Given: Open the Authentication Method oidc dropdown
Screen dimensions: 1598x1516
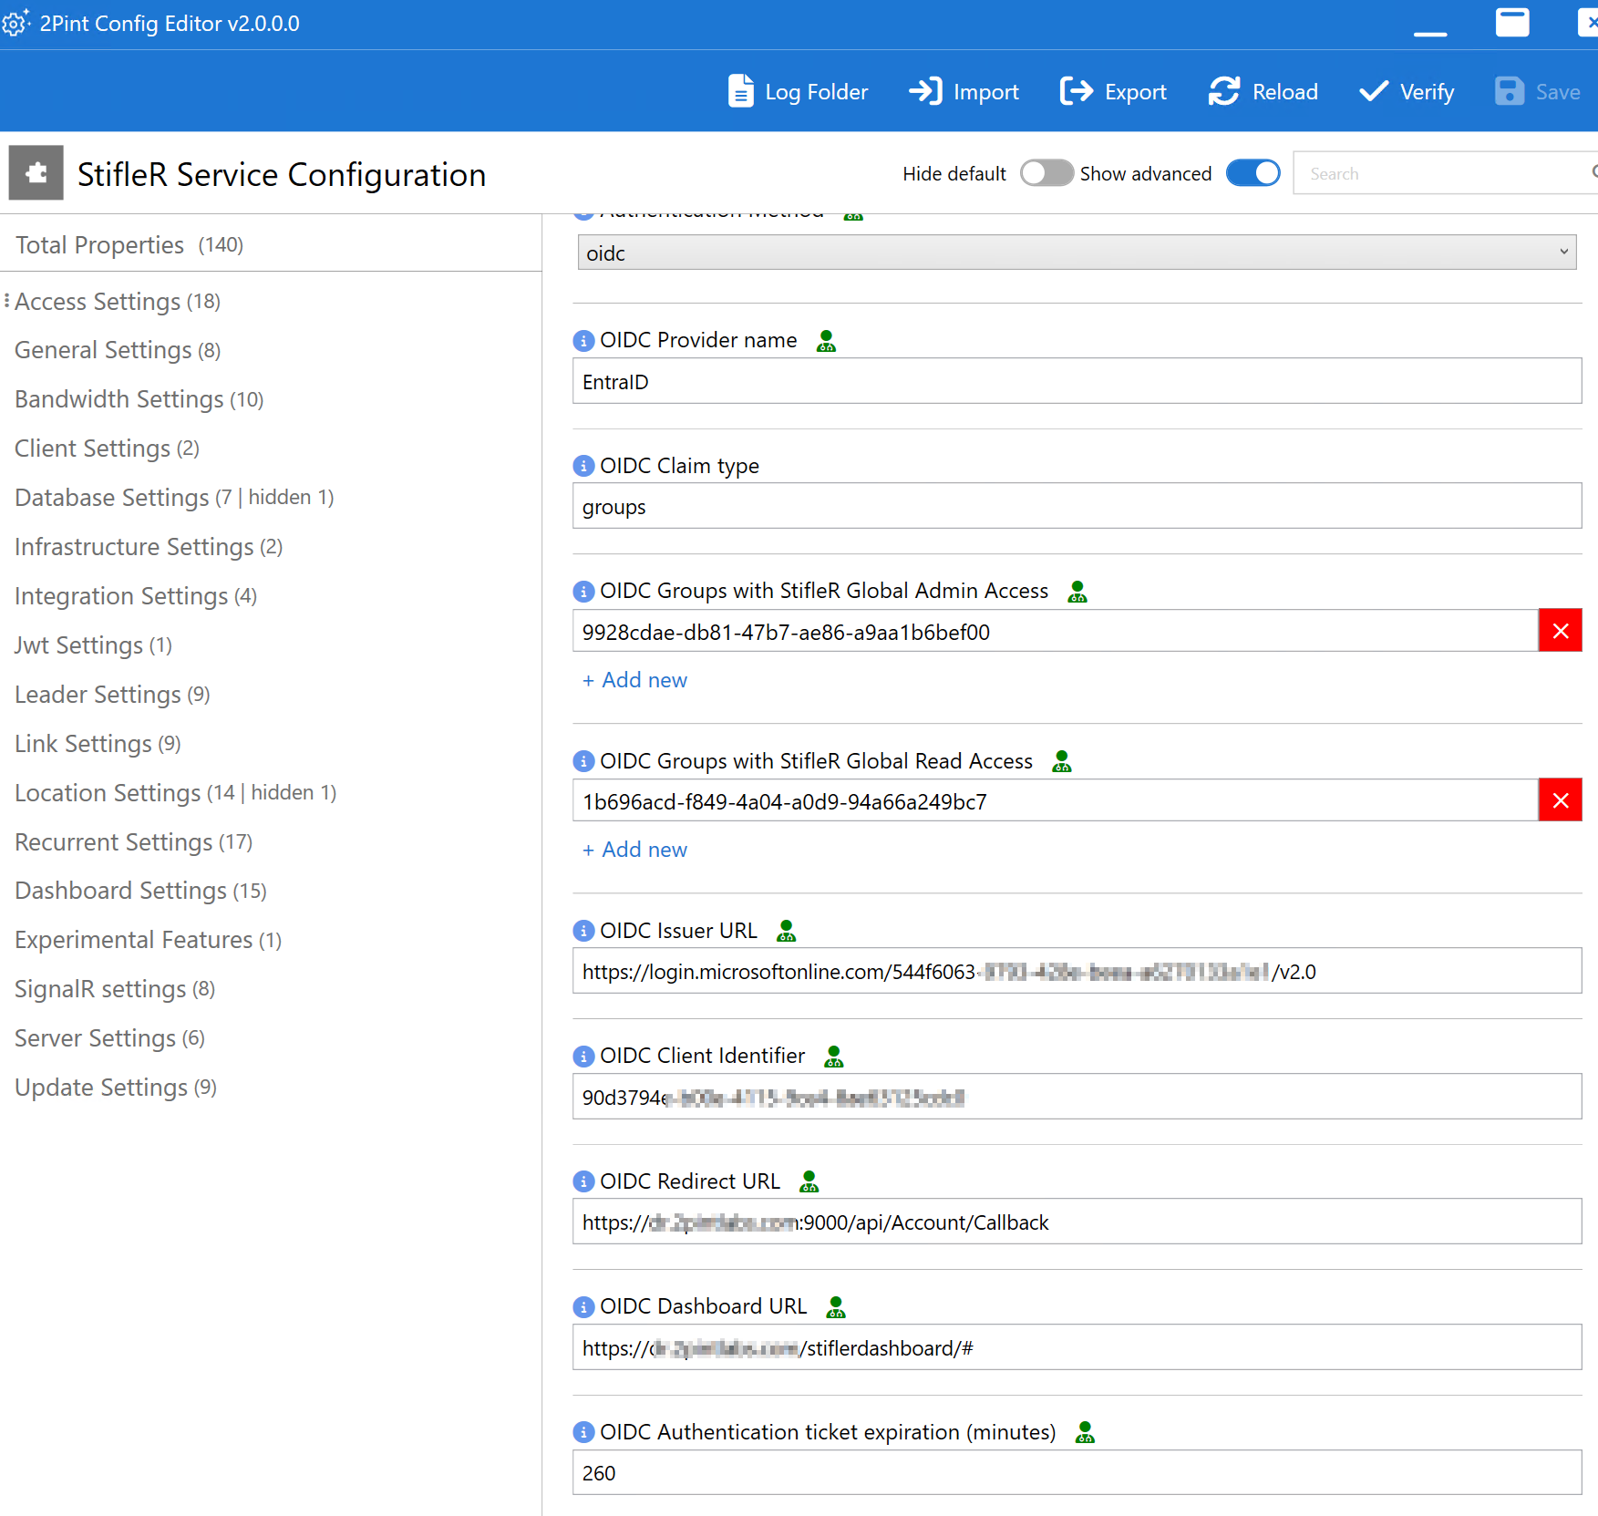Looking at the screenshot, I should pyautogui.click(x=1077, y=253).
